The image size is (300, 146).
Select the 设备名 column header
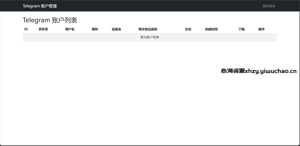(116, 29)
